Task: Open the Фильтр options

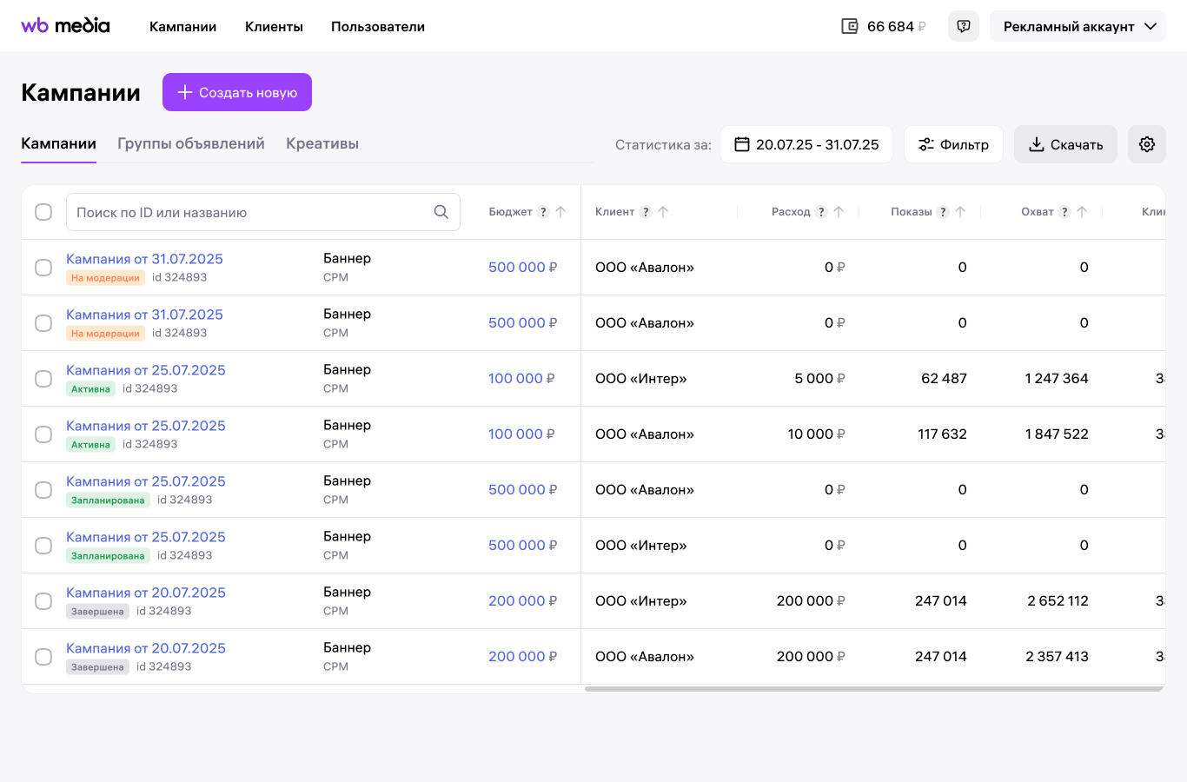Action: [953, 144]
